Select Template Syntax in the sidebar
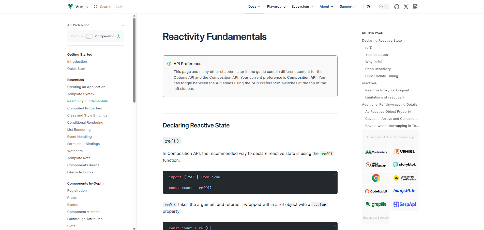484x230 pixels. pyautogui.click(x=81, y=94)
